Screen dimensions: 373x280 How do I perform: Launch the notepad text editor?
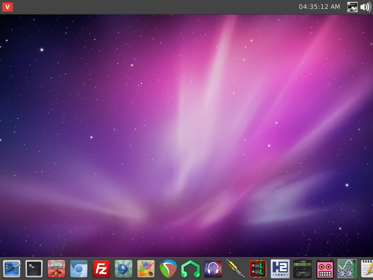367,269
